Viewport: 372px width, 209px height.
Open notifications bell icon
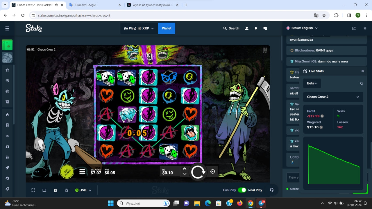[256, 28]
